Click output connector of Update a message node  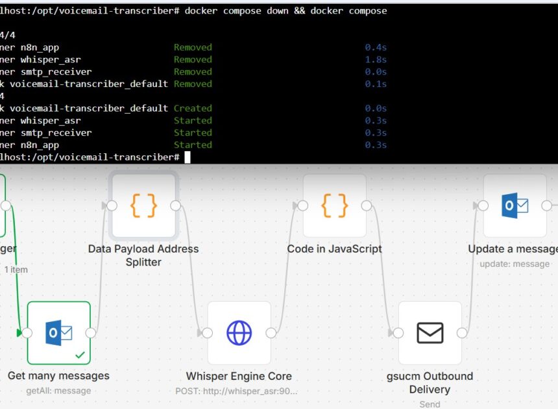(x=547, y=205)
